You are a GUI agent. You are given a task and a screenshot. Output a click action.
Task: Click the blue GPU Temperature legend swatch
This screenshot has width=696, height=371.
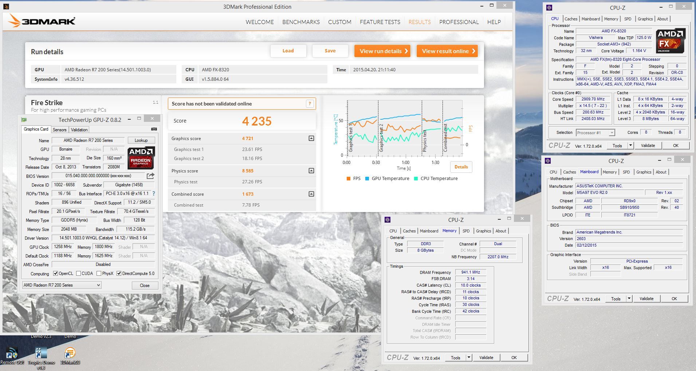(367, 179)
